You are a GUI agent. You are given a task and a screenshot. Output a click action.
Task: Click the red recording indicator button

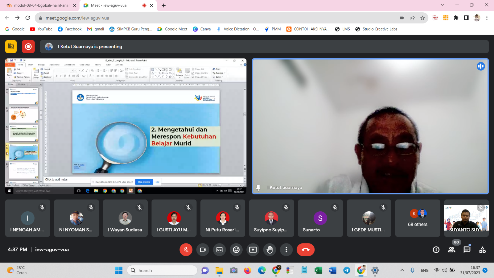28,47
